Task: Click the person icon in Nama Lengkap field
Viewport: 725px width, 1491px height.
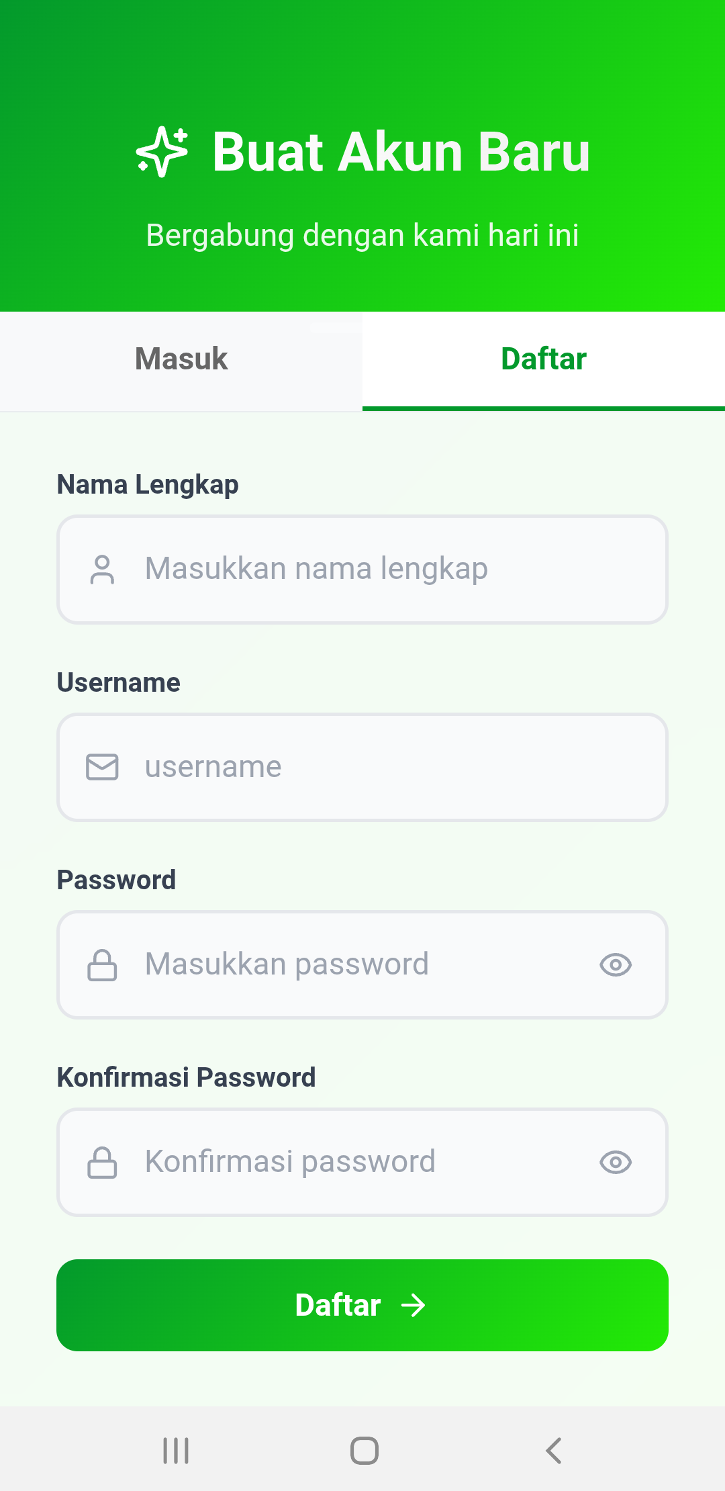Action: click(x=102, y=570)
